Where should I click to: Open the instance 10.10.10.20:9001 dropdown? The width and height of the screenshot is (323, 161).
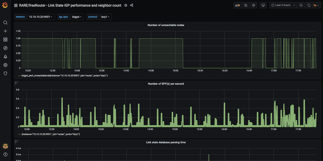(41, 17)
